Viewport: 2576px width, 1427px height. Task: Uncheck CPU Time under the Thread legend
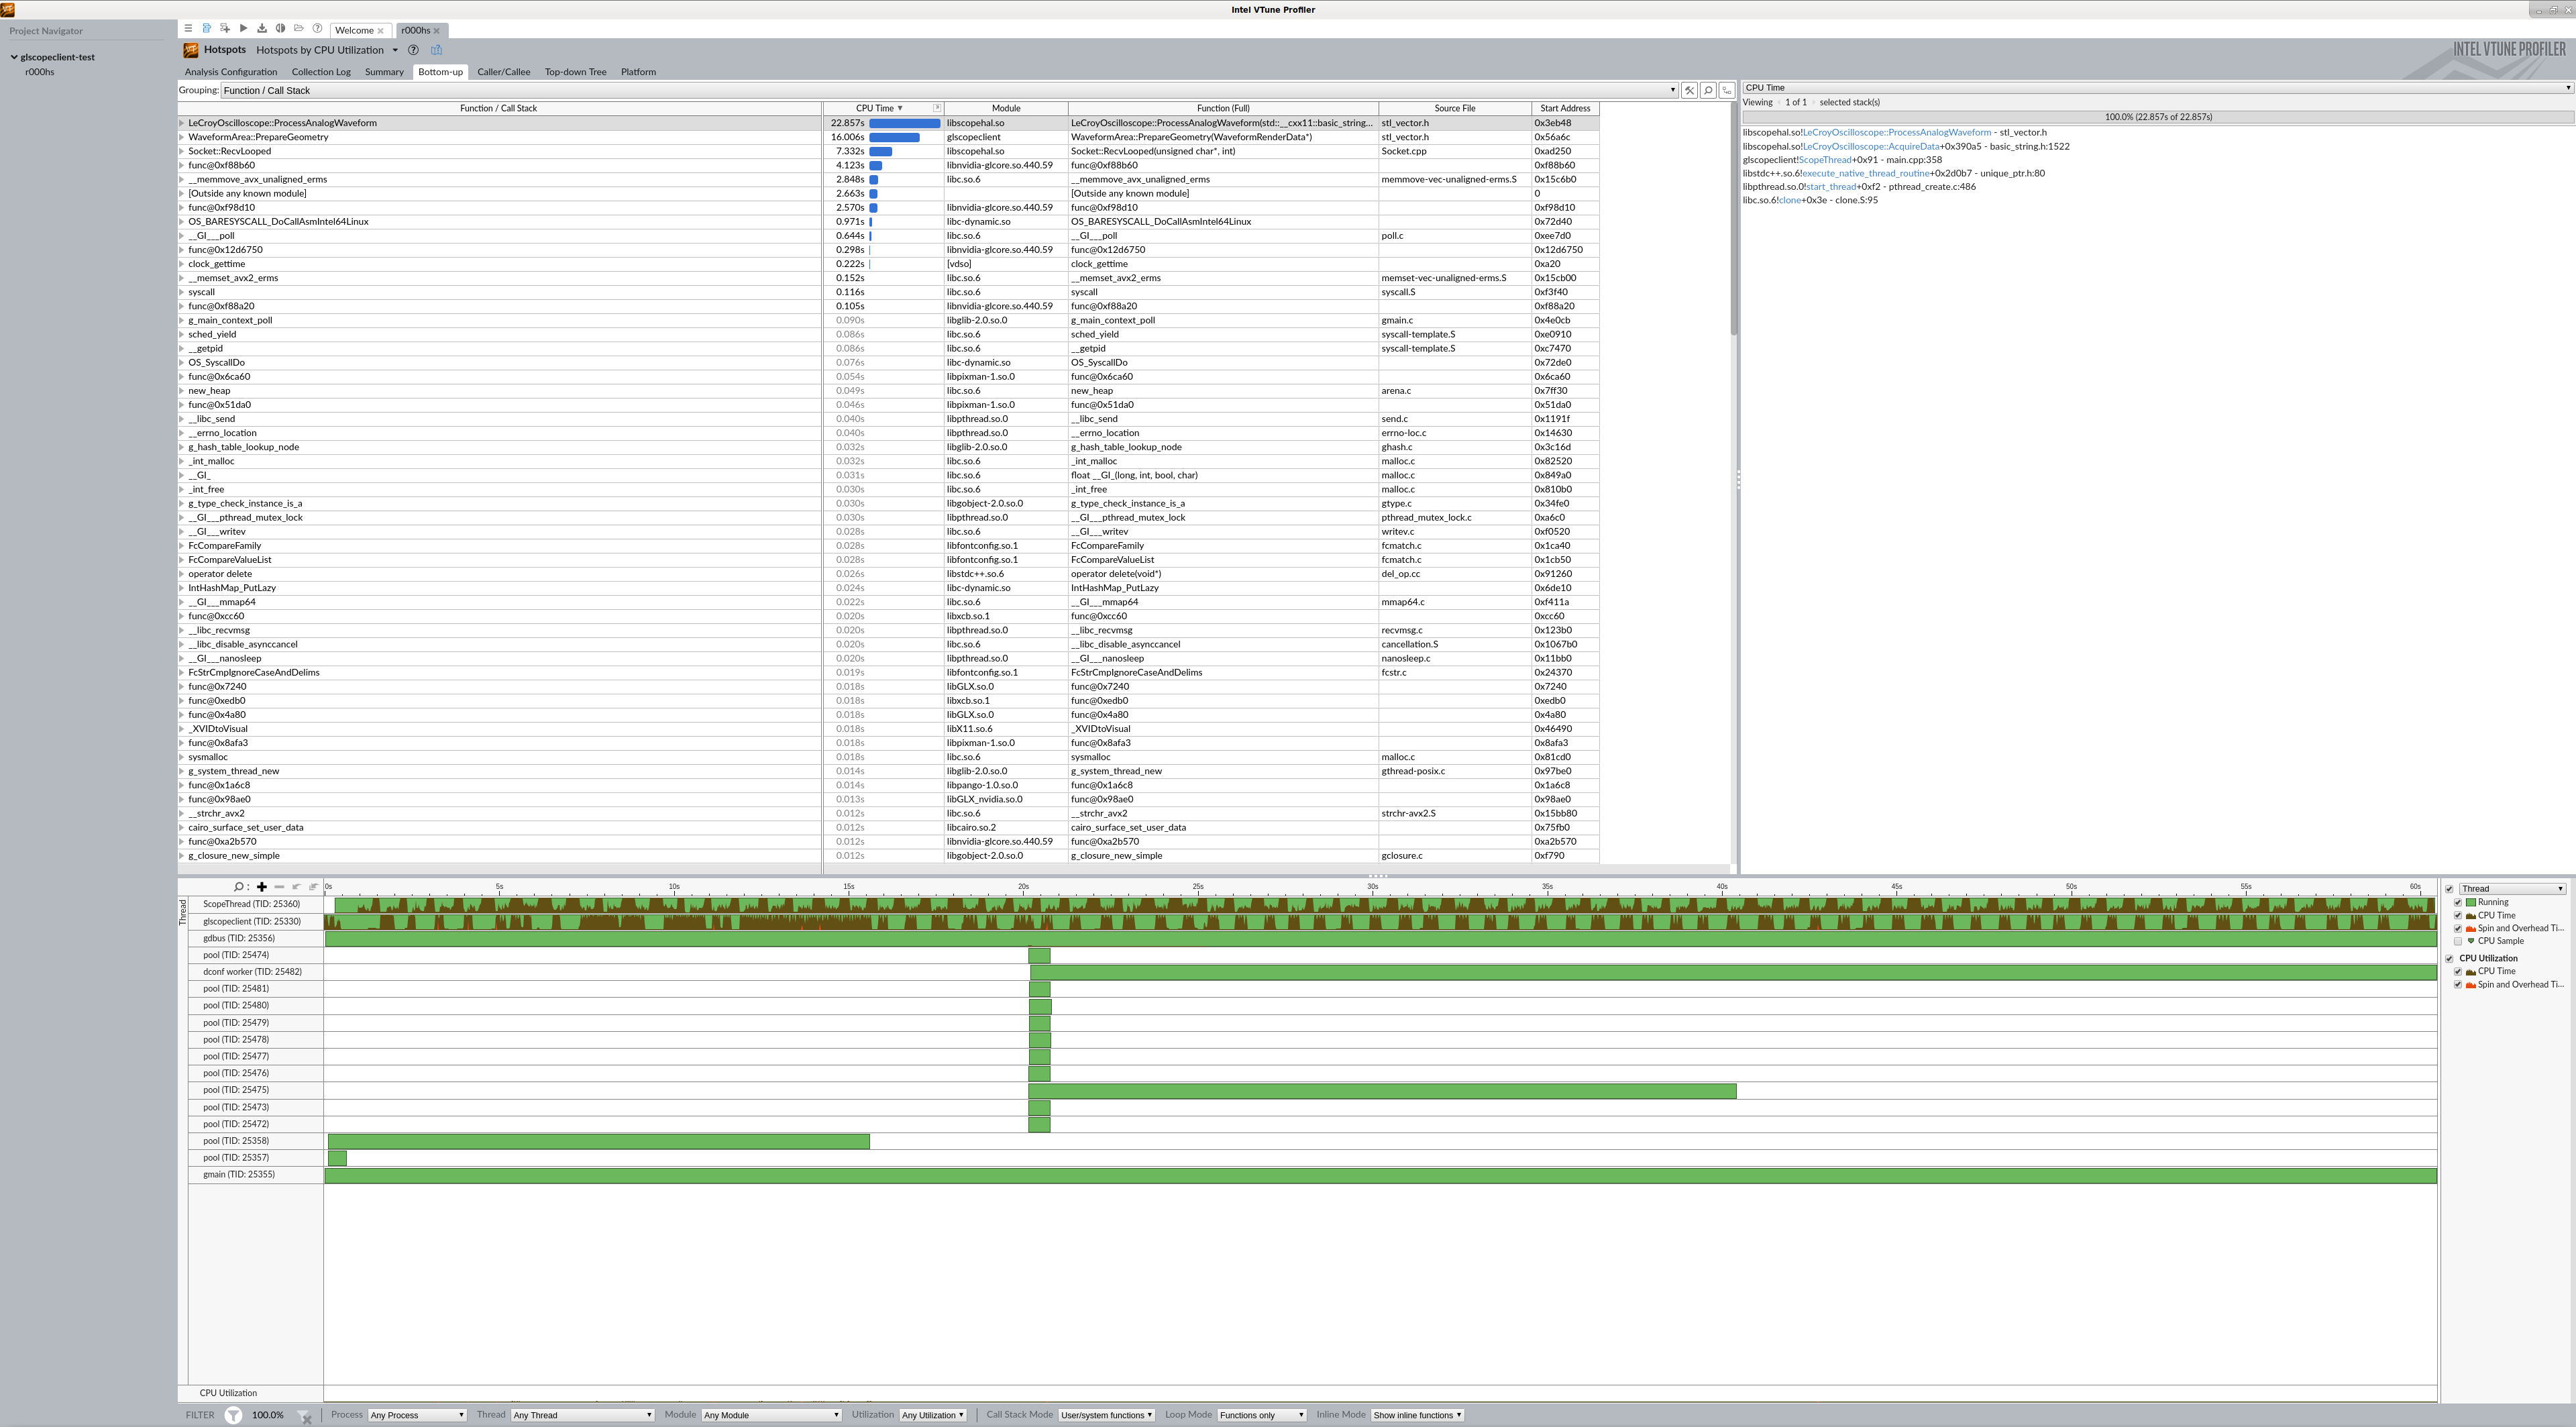coord(2458,916)
